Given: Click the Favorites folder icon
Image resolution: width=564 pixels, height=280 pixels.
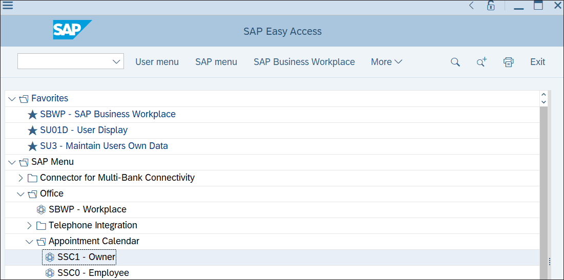Looking at the screenshot, I should (24, 99).
